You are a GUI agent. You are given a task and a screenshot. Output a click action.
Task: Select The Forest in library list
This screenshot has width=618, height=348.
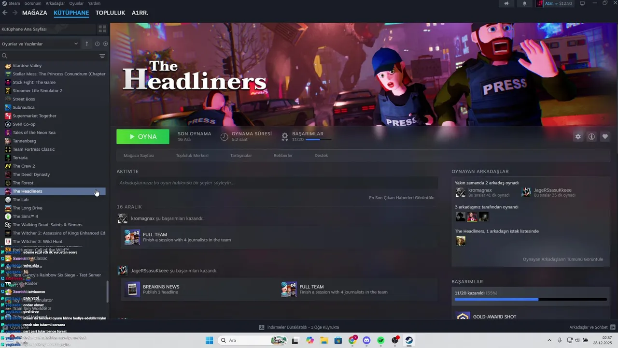pyautogui.click(x=23, y=183)
